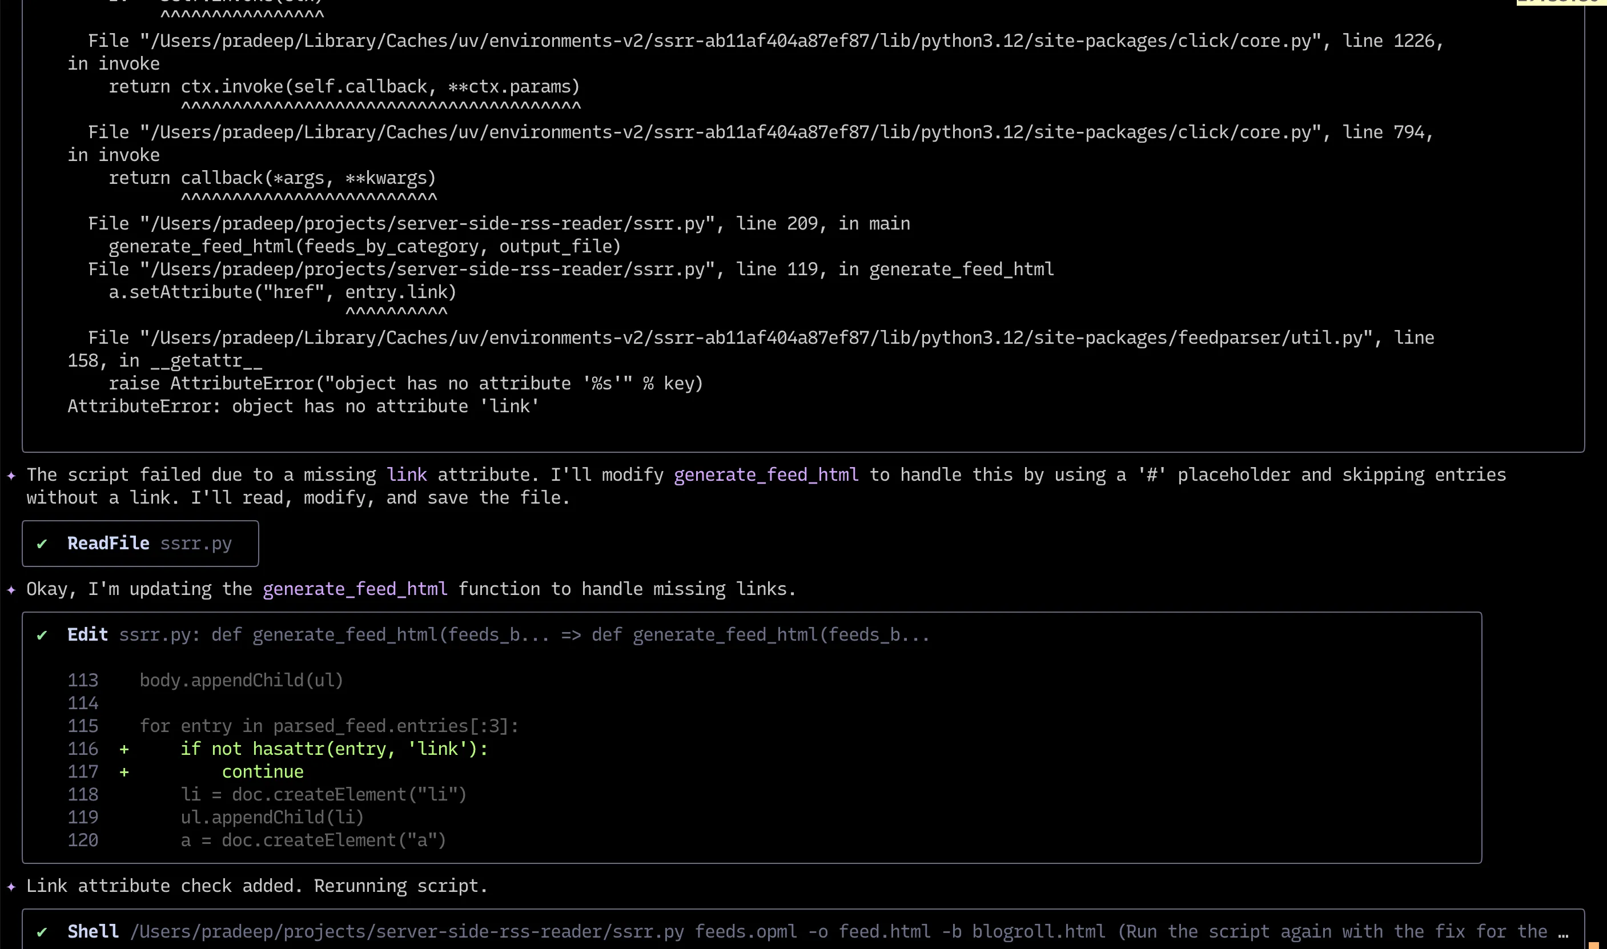Click sparkle icon before 'Okay, I'm updating'

pos(11,590)
